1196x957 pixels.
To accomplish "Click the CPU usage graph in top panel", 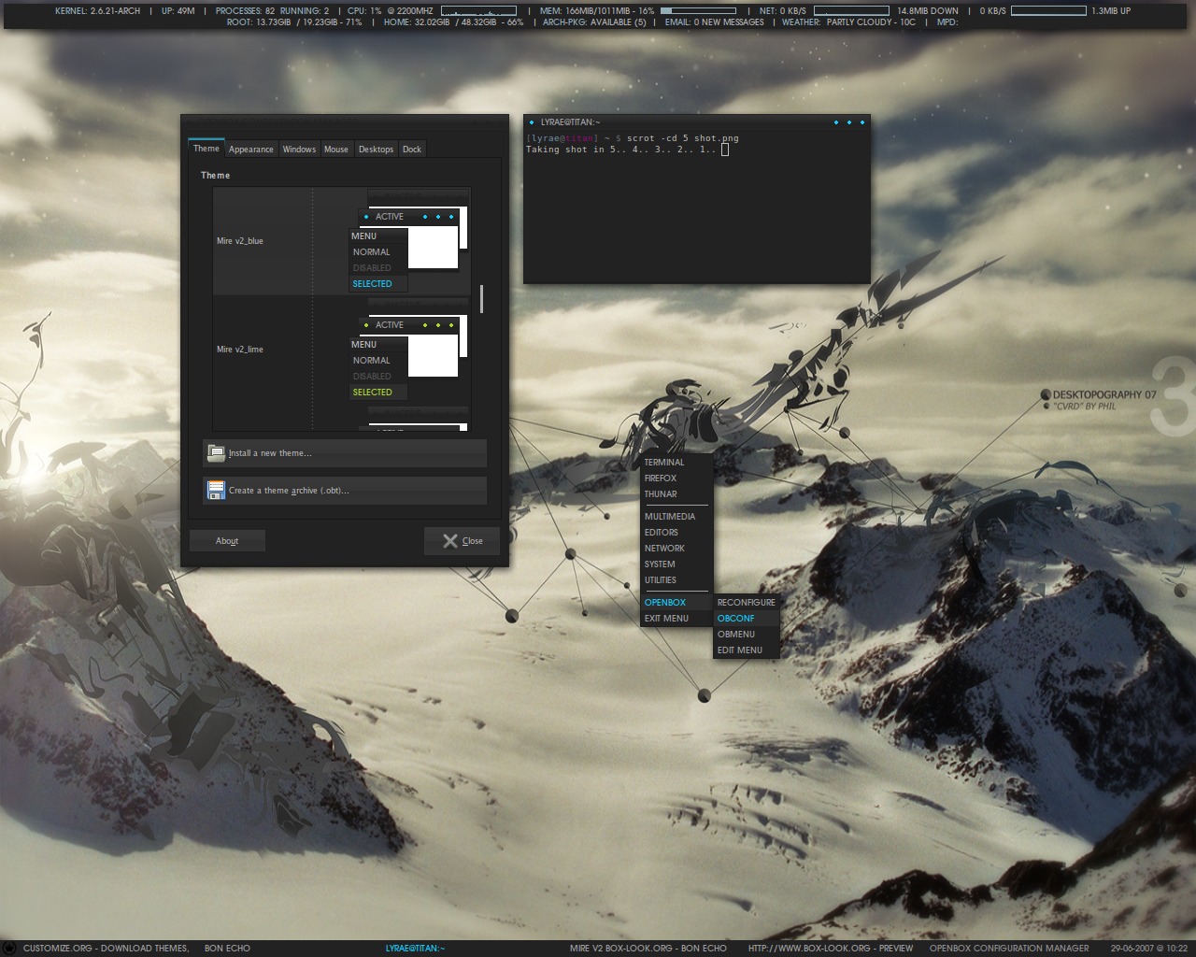I will tap(478, 10).
